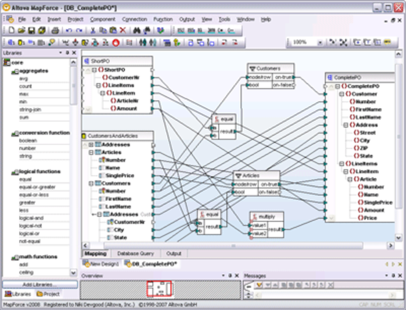406x310 pixels.
Task: Click the SinglePrice field under Articles
Action: tap(120, 176)
